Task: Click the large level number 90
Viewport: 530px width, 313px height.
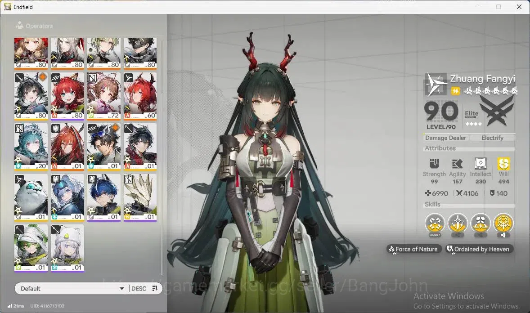Action: click(441, 111)
